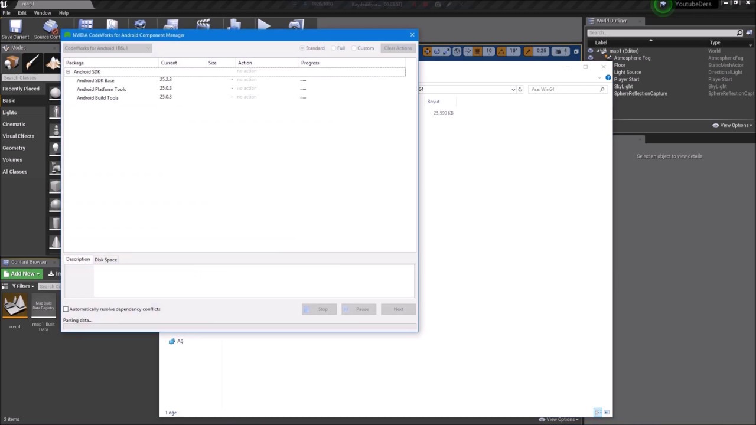This screenshot has height=425, width=756.
Task: Switch to the Description tab
Action: tap(78, 259)
